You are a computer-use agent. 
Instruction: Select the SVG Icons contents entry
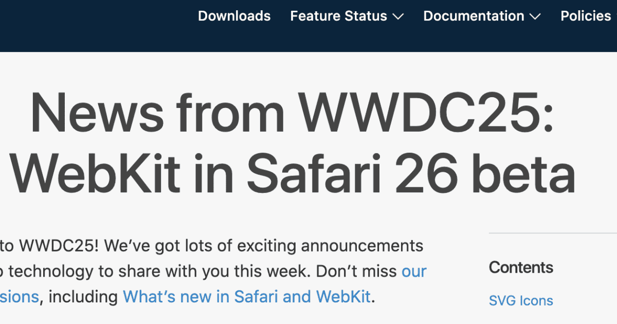click(x=521, y=300)
